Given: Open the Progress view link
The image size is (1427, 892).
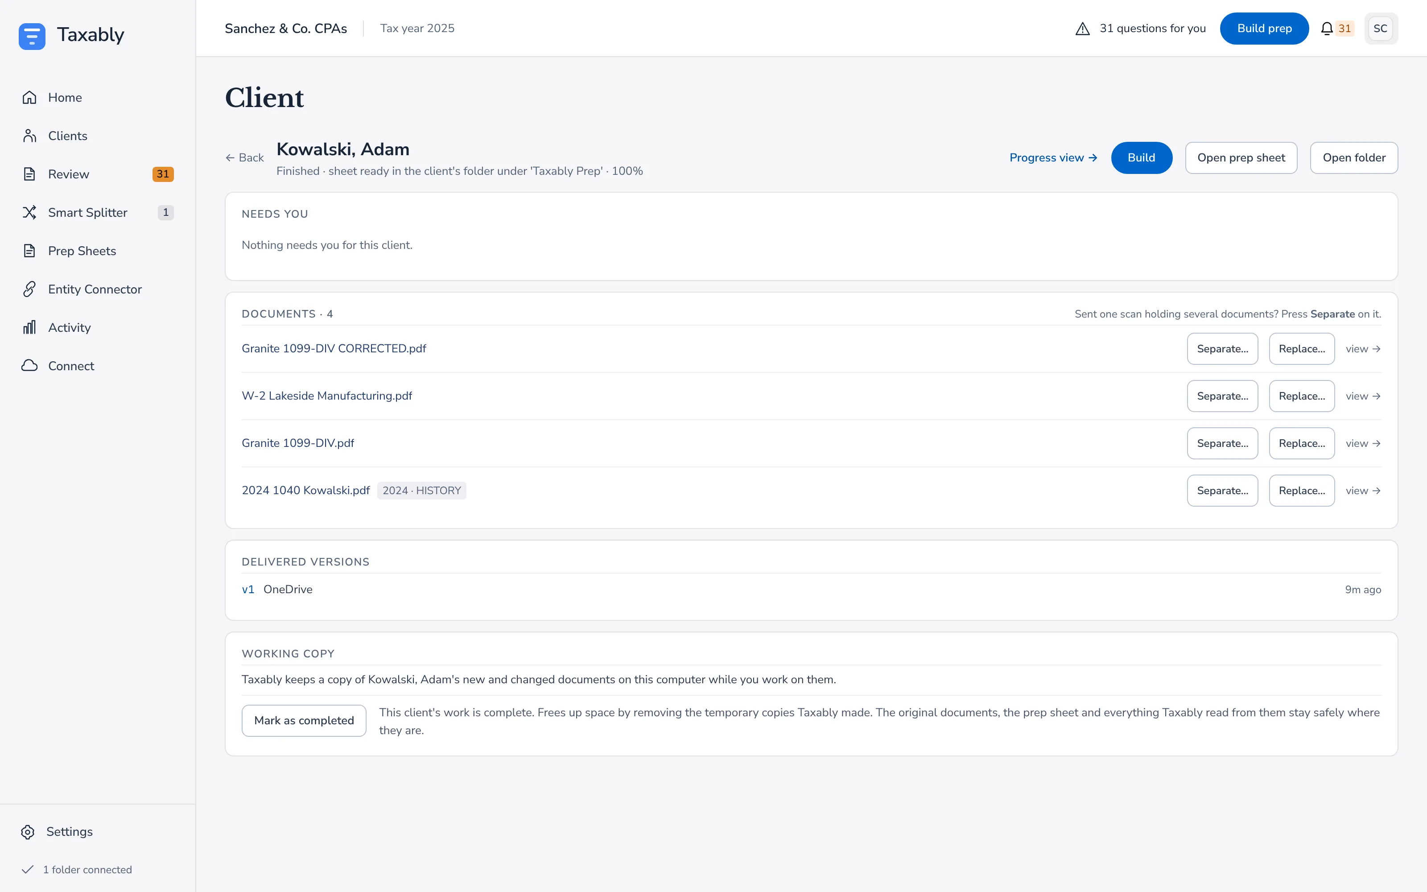Looking at the screenshot, I should (1053, 157).
